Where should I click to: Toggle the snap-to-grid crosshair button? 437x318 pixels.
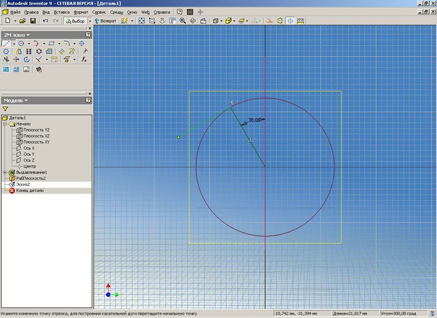pyautogui.click(x=290, y=20)
